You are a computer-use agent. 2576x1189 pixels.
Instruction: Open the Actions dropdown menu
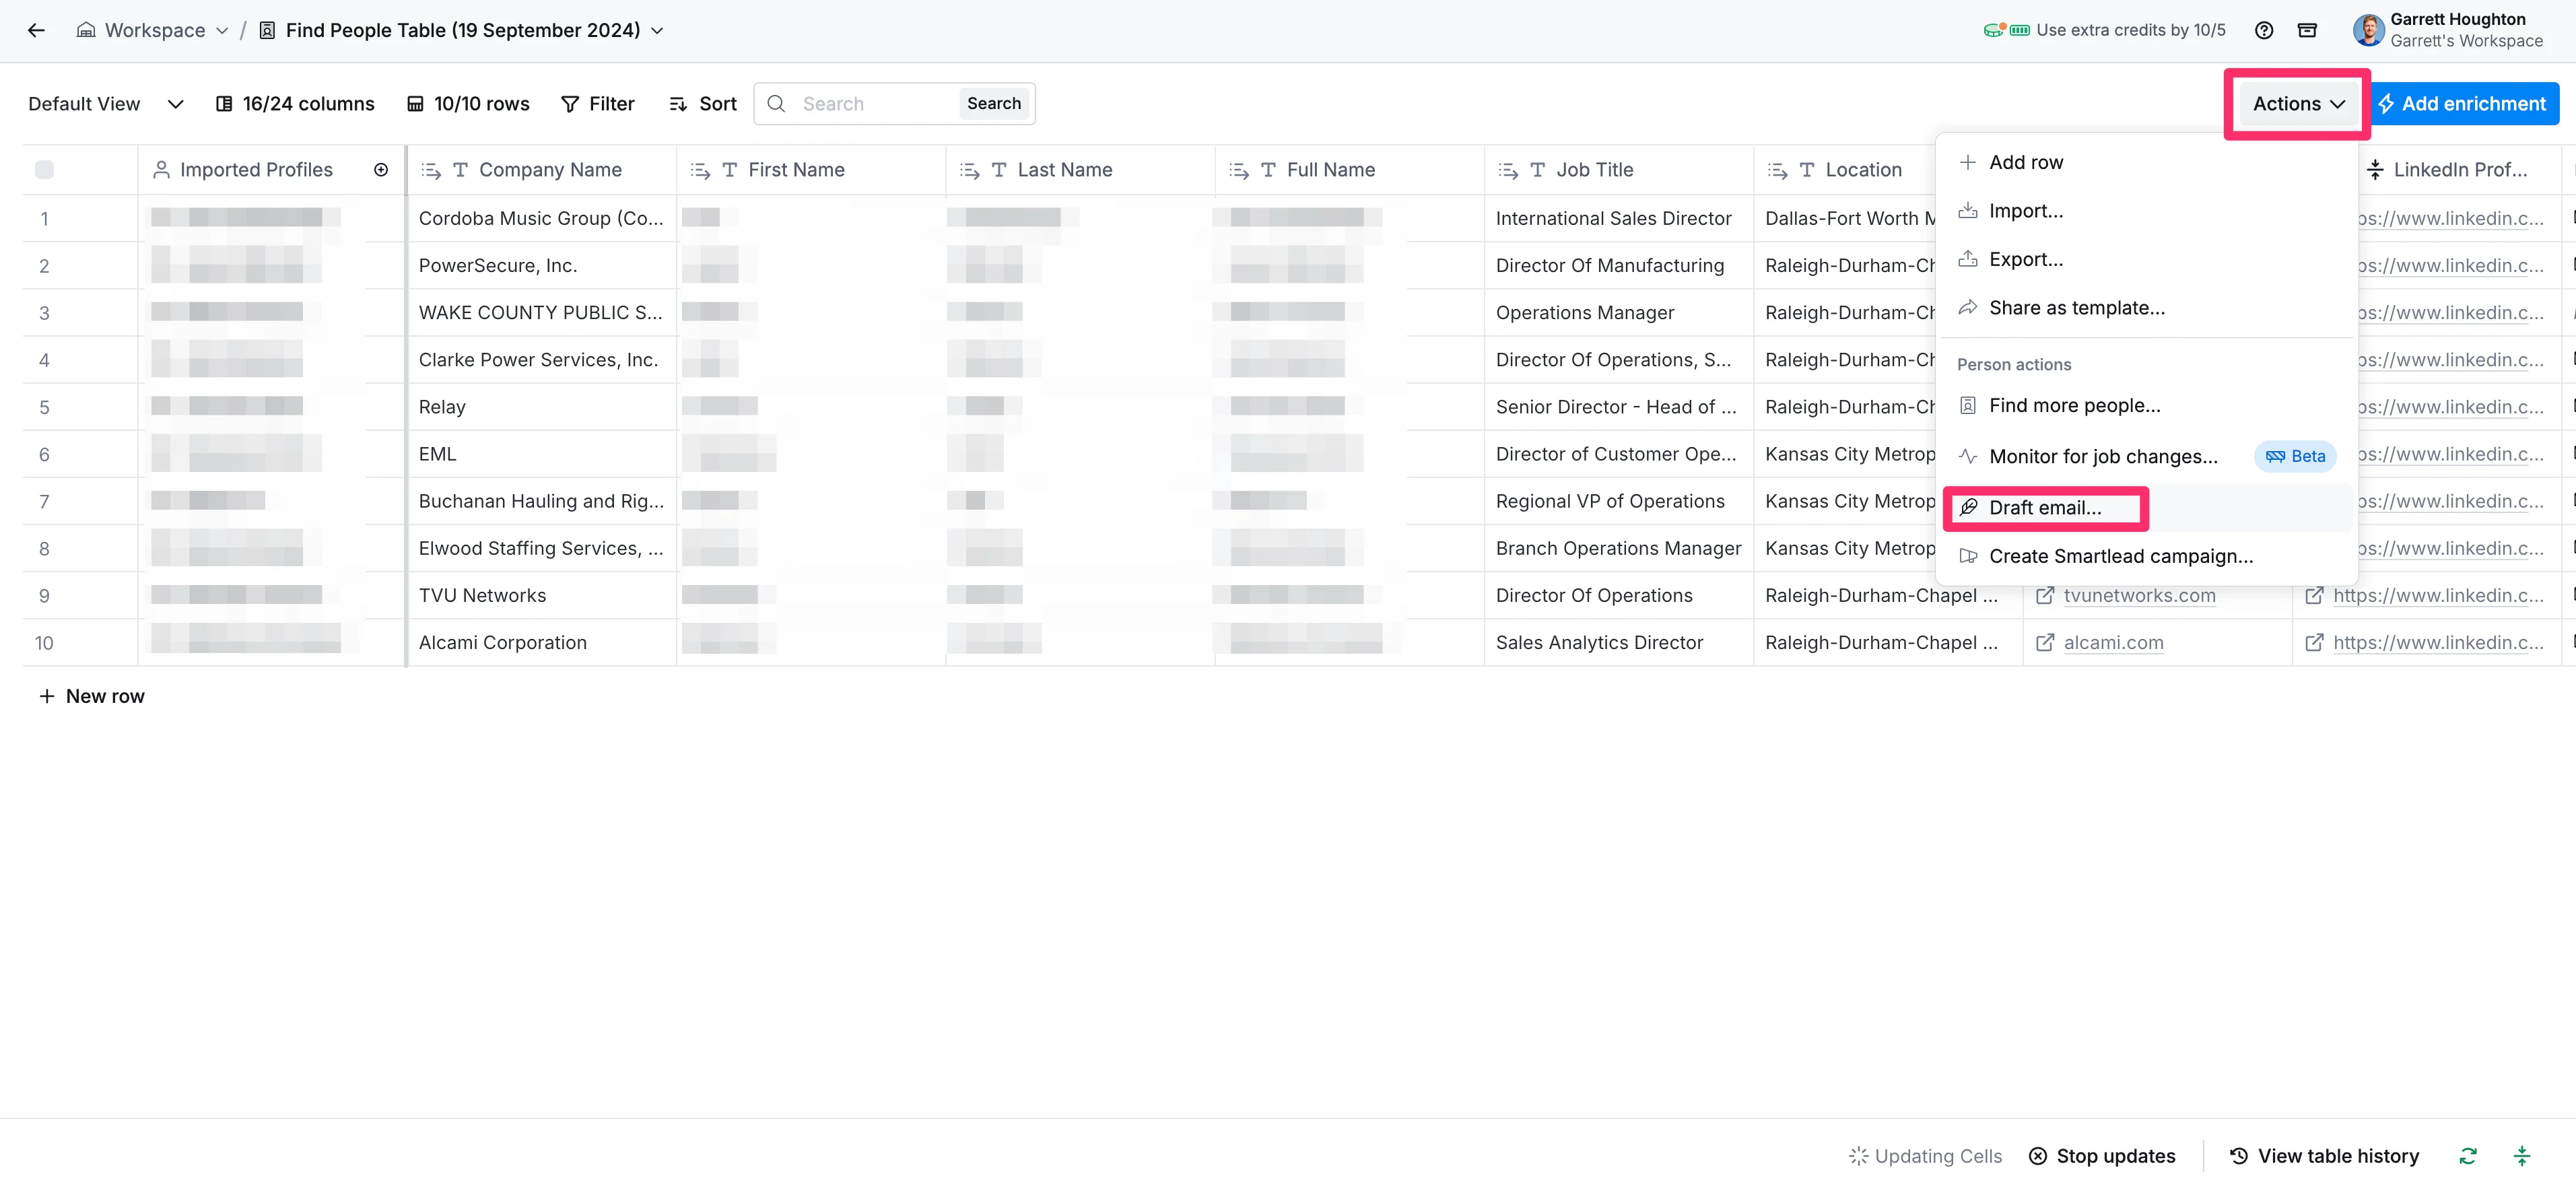[2298, 104]
